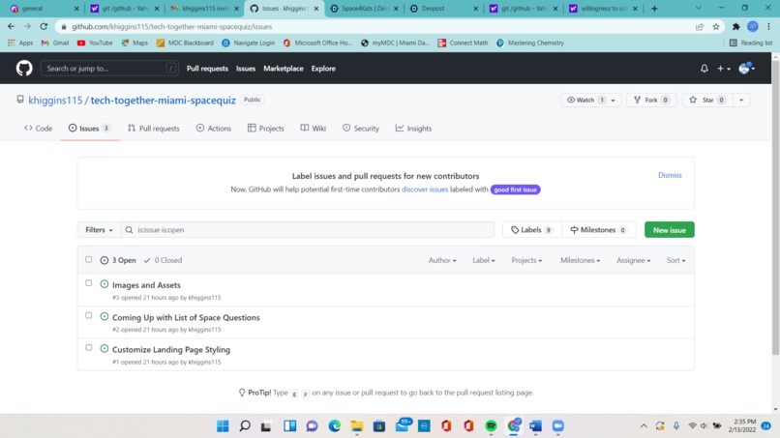Open the MDC Blackboard bookmark
Screen dimensions: 780x438
click(x=185, y=43)
